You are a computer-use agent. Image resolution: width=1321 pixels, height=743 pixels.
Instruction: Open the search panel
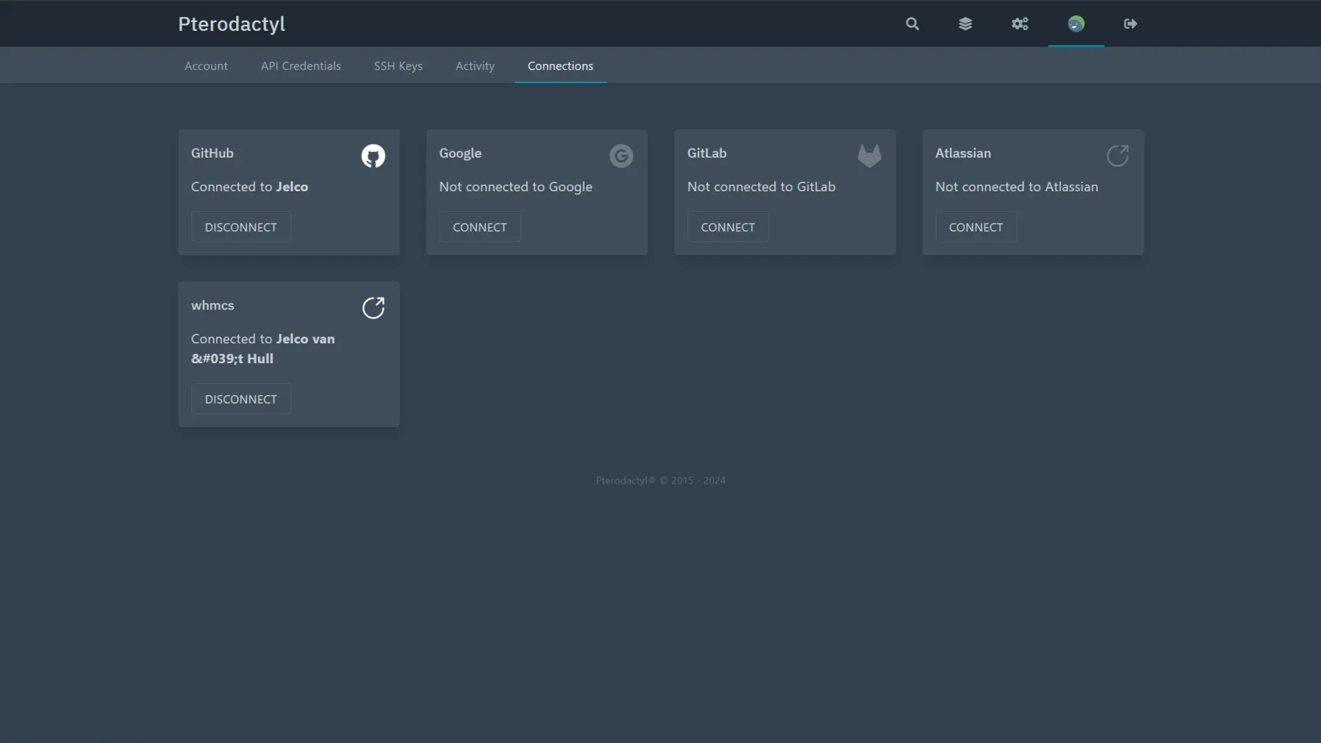pyautogui.click(x=912, y=23)
